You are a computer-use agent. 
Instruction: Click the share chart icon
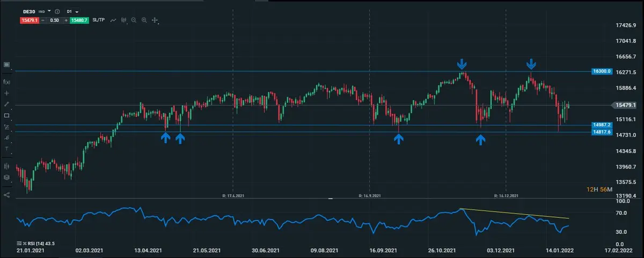(x=7, y=195)
